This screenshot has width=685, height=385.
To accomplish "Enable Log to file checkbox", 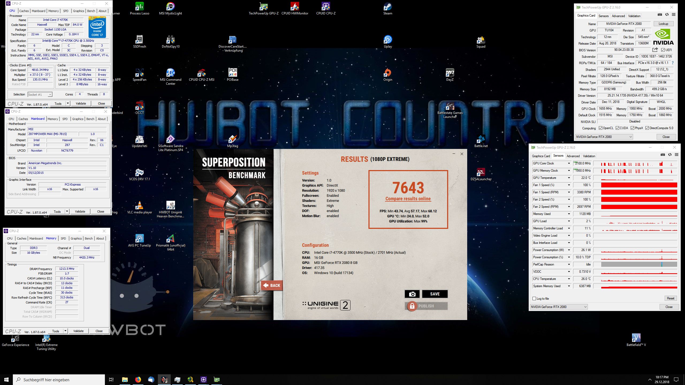I will point(534,298).
